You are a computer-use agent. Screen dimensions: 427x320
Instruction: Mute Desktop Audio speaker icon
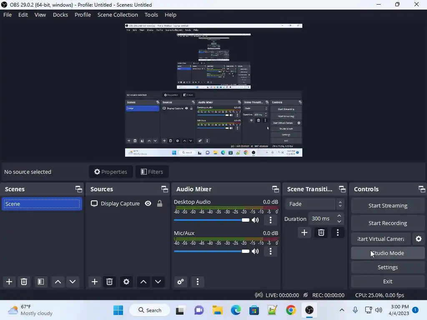[x=255, y=220]
